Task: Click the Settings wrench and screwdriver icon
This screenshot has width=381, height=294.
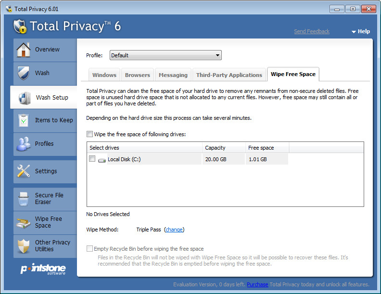Action: (x=24, y=171)
